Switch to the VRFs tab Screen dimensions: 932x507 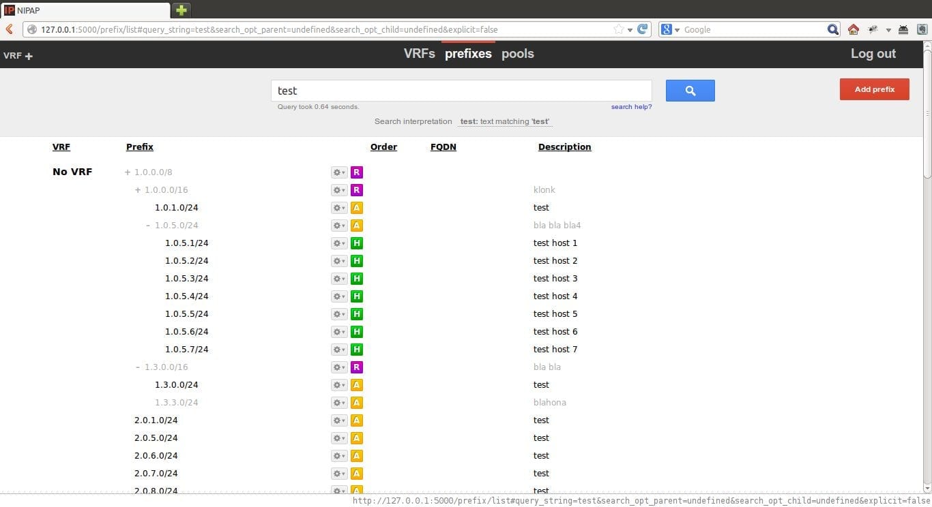pos(419,53)
